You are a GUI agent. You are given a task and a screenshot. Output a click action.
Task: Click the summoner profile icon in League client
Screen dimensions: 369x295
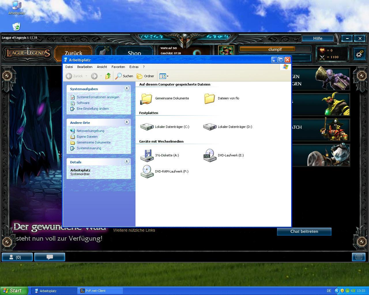click(226, 51)
